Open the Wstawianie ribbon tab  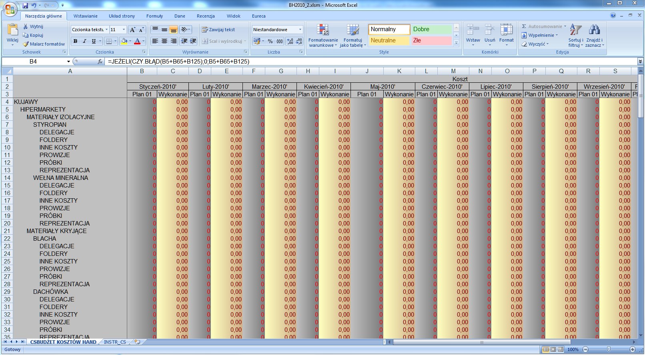[x=85, y=16]
